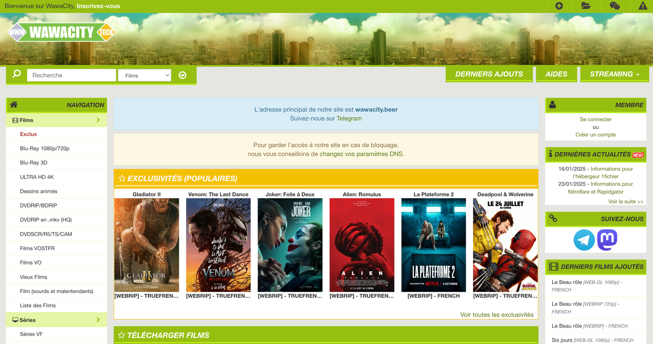Click the user icon in Membre header
Image resolution: width=653 pixels, height=344 pixels.
(553, 104)
